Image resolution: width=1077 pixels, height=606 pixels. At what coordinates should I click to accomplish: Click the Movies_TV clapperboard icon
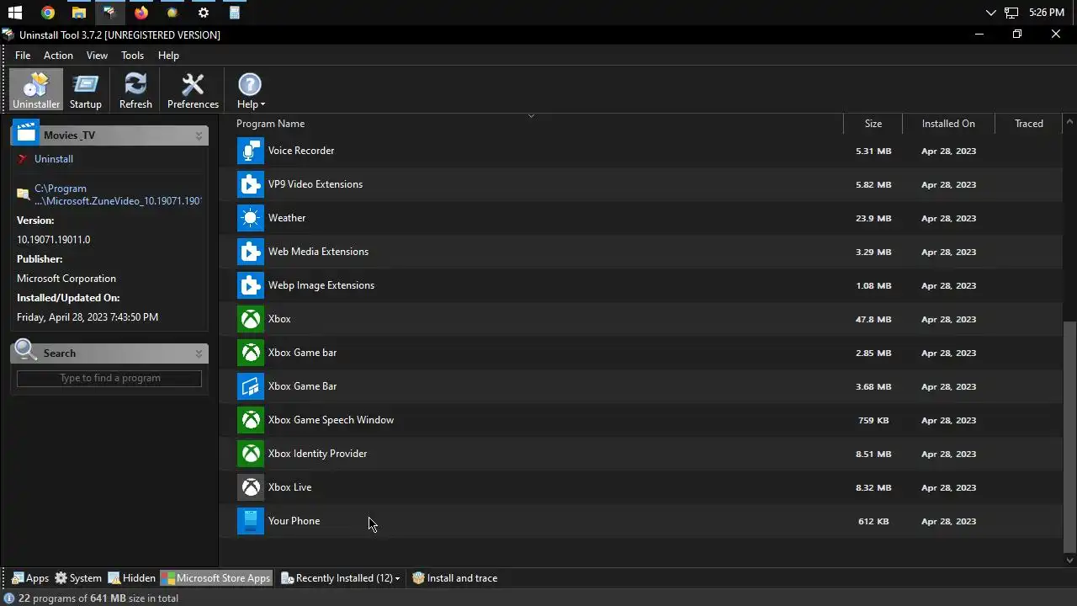(x=26, y=133)
